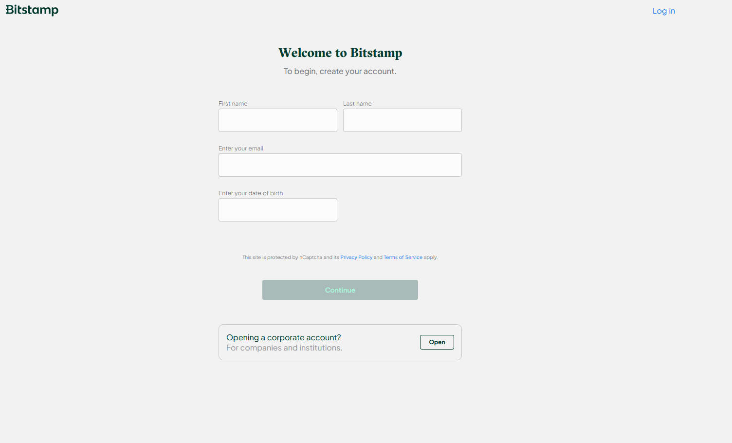Open the Privacy Policy link
Viewport: 732px width, 443px height.
(x=356, y=258)
